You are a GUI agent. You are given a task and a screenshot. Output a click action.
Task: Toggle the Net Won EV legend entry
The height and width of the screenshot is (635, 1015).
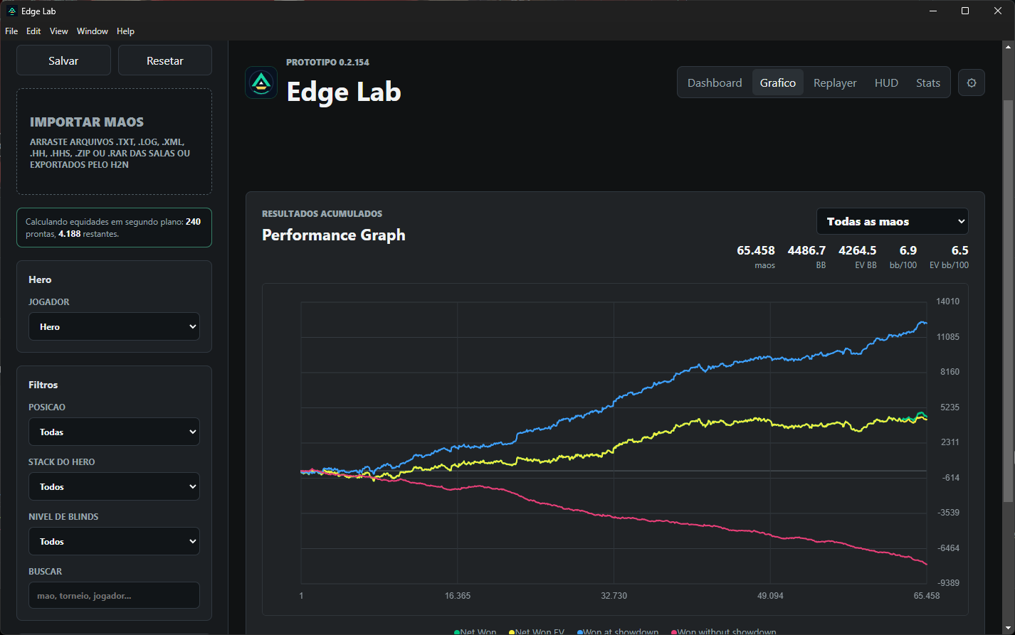[538, 631]
